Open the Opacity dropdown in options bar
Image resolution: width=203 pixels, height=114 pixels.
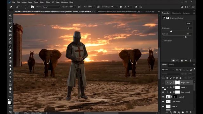(x=75, y=7)
